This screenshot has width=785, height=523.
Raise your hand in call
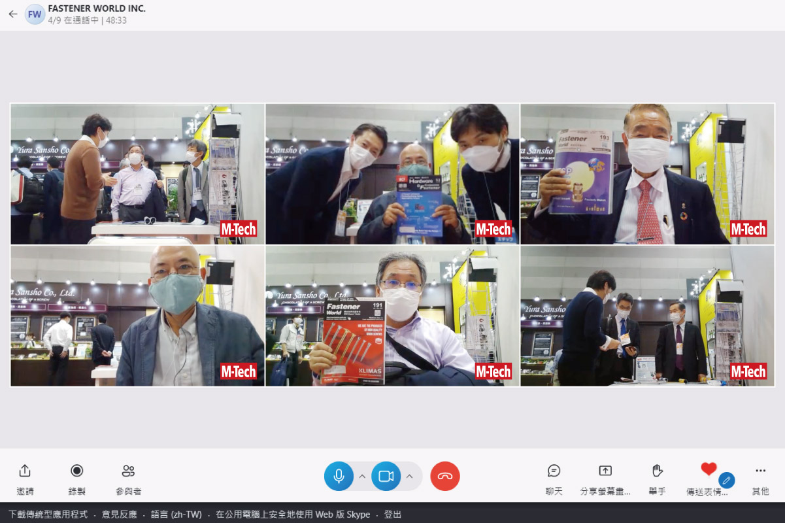coord(657,471)
